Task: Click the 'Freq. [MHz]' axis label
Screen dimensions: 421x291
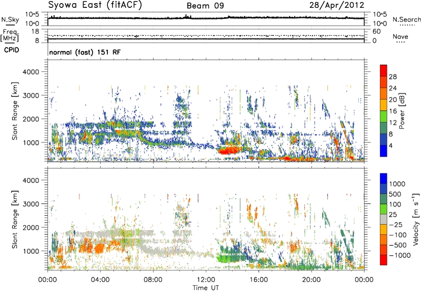Action: pyautogui.click(x=10, y=35)
